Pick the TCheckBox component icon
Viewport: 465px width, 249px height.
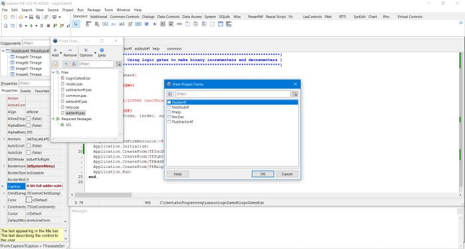click(147, 24)
